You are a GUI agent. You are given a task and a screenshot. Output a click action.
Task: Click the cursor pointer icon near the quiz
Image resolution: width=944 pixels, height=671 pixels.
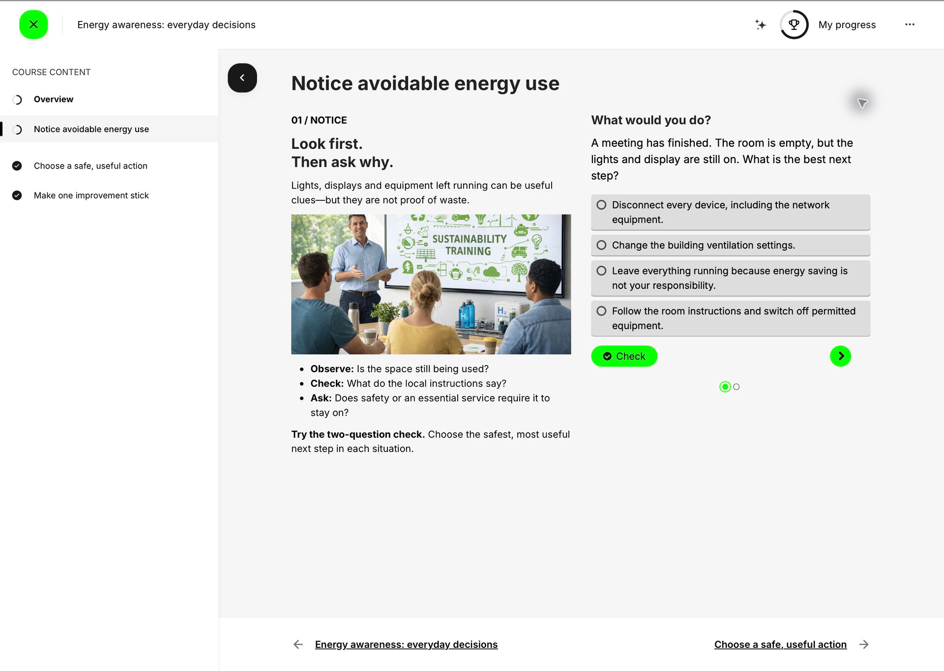coord(862,103)
